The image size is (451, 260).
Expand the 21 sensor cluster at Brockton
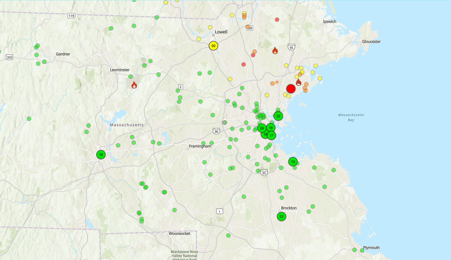tap(282, 216)
